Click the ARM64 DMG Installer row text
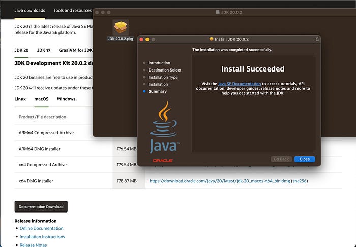Viewport: 356px width, 247px height. [40, 149]
